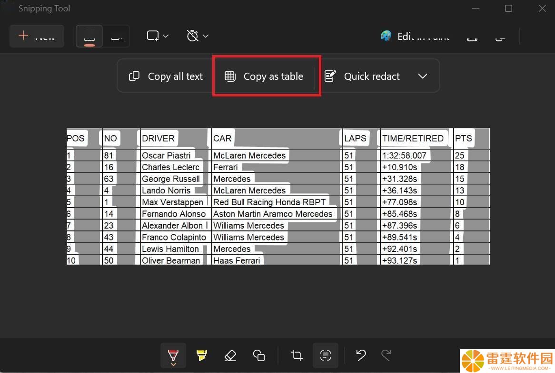Select the text Franco Colapinto
This screenshot has width=555, height=373.
click(x=174, y=237)
